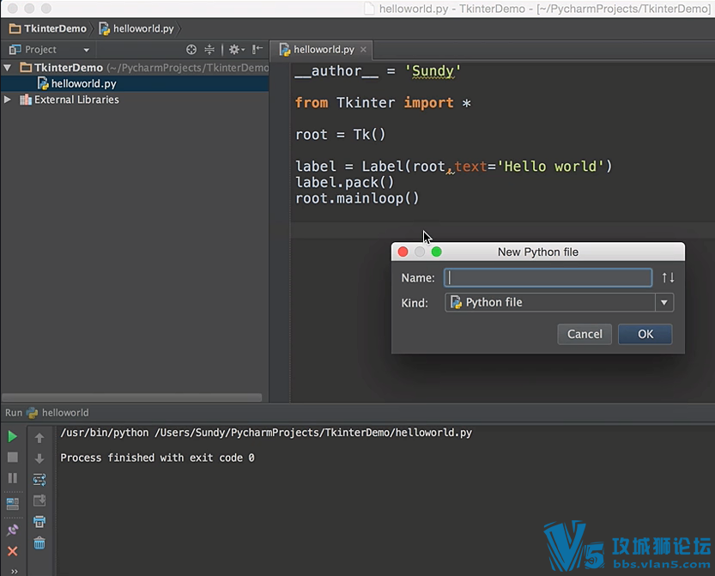Switch to the helloworld.py editor tab

coord(324,49)
